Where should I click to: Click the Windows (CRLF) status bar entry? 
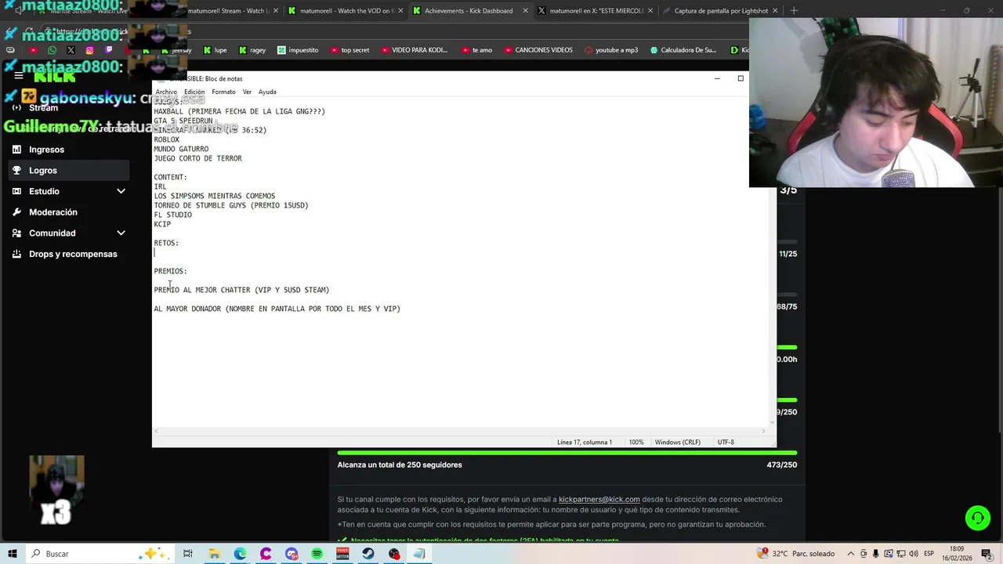coord(678,442)
